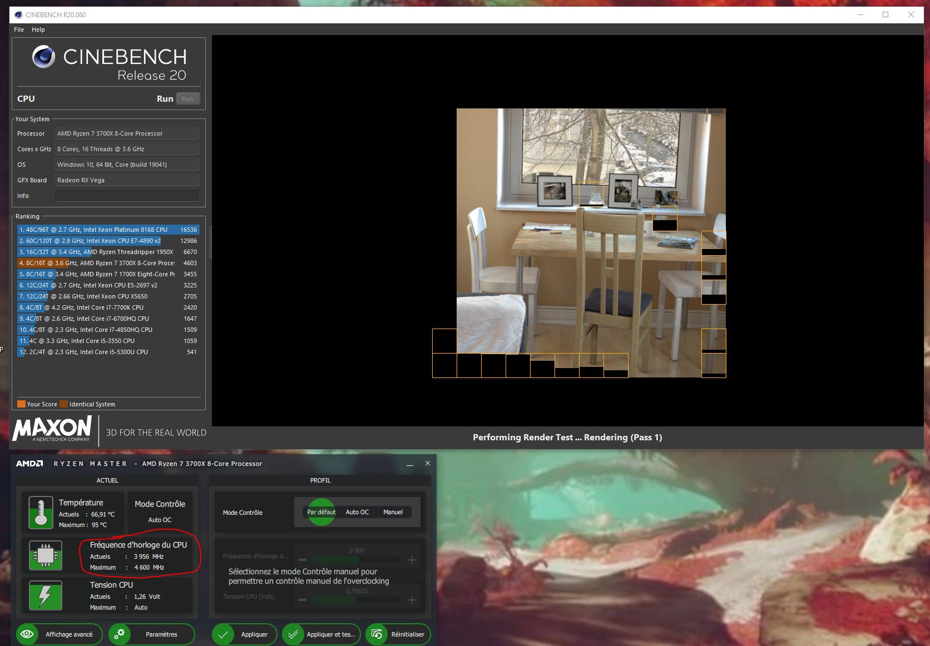Select ranking row Intel Core i7-4850HQ CPU
This screenshot has height=646, width=930.
(108, 330)
